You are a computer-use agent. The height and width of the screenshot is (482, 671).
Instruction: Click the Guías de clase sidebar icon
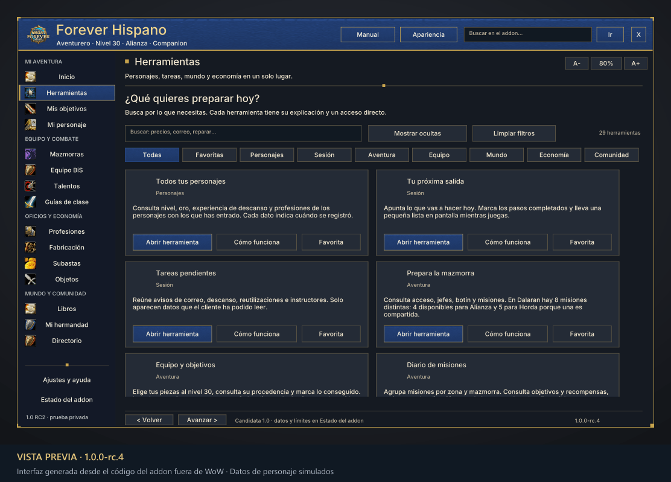(30, 202)
